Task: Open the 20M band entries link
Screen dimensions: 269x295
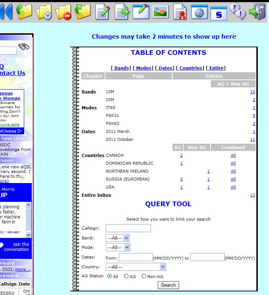Action: [x=254, y=100]
